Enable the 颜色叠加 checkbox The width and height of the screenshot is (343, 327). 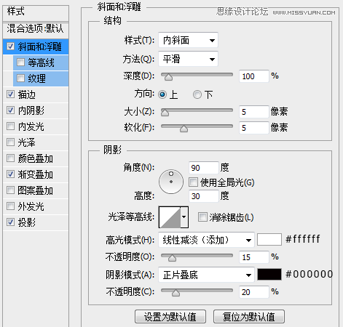point(10,158)
